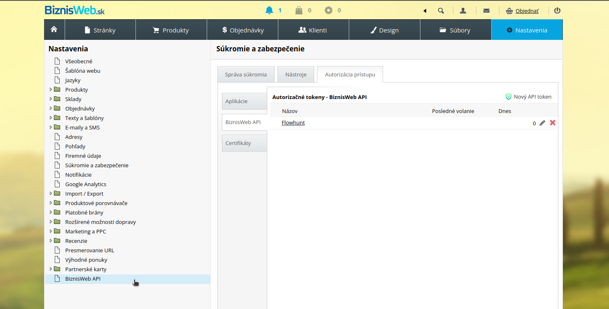Image resolution: width=609 pixels, height=309 pixels.
Task: Switch to the Správa súkromia tab
Action: pyautogui.click(x=246, y=74)
